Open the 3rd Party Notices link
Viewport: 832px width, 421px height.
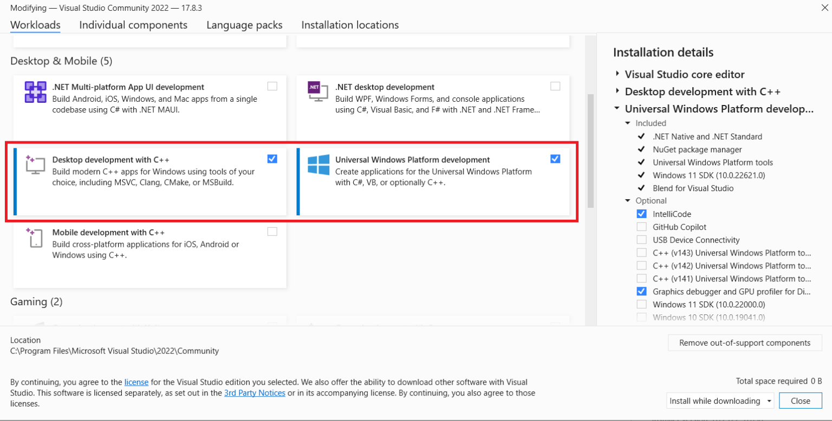click(255, 393)
